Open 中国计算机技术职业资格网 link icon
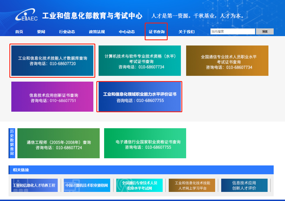285x201 pixels. point(87,185)
